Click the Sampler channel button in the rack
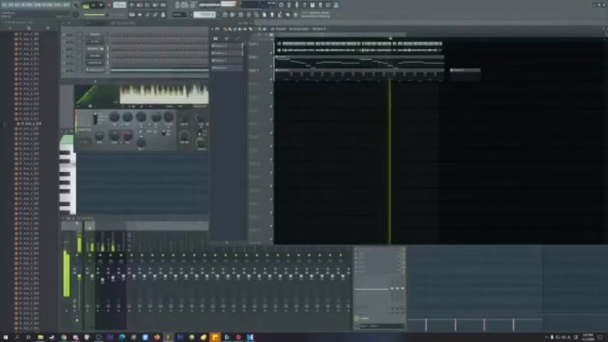 pos(95,34)
